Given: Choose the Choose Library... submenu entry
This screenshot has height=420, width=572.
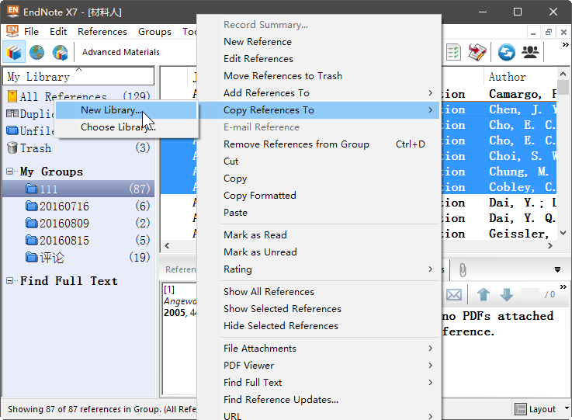Looking at the screenshot, I should coord(126,127).
